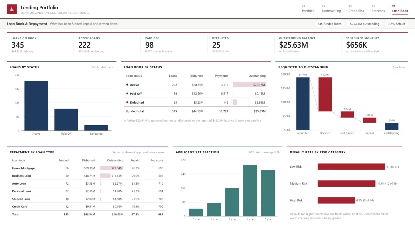Click the 10.1% (10 of 99) label
Viewport: 415px width, 233px height.
coord(387,184)
